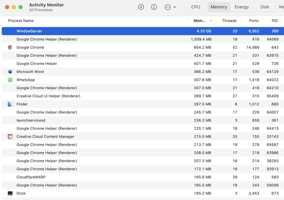The height and width of the screenshot is (200, 284).
Task: Sort processes by Threads column
Action: pyautogui.click(x=229, y=21)
